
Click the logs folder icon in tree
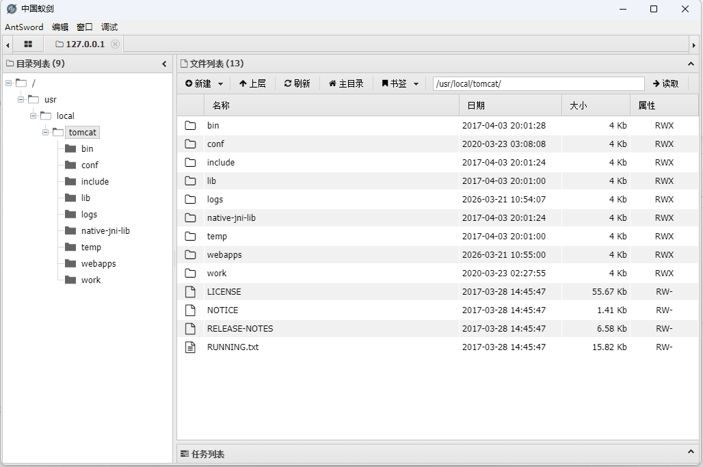[70, 214]
